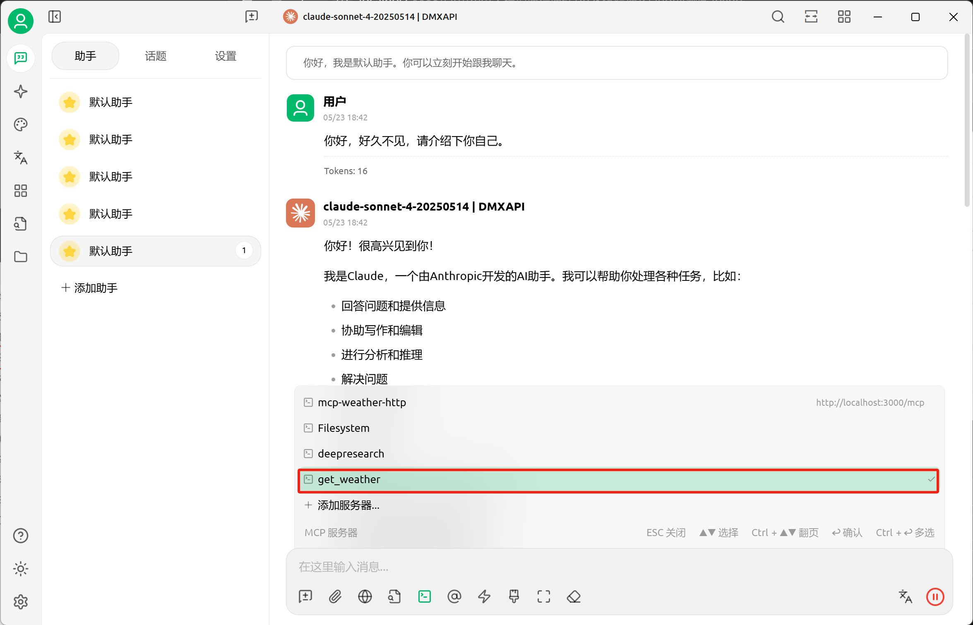Click the user avatar in message
The width and height of the screenshot is (973, 625).
(300, 108)
